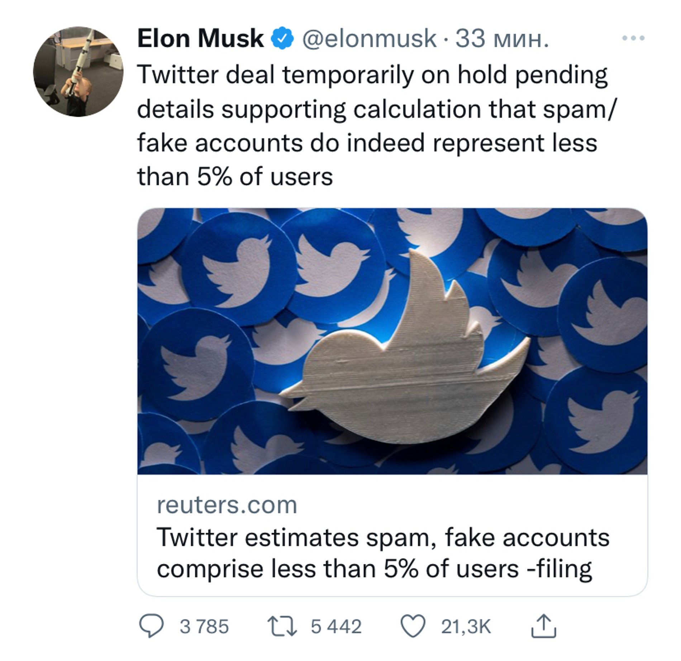681x661 pixels.
Task: Open the "Elon Musk" display name
Action: (x=200, y=38)
